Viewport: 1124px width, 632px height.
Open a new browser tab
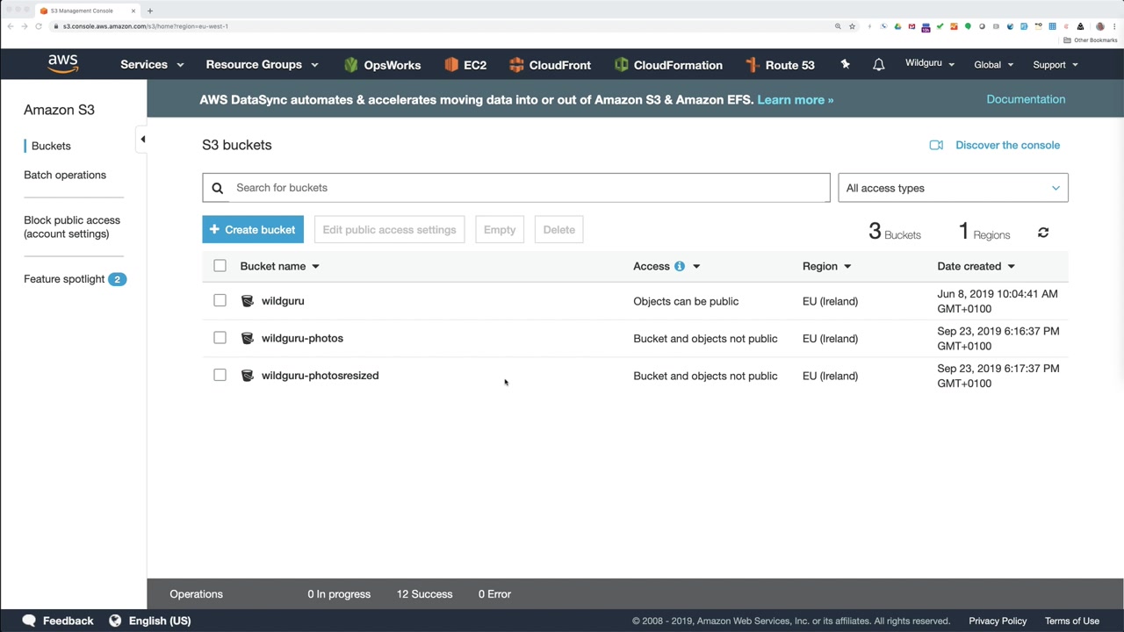[x=150, y=11]
